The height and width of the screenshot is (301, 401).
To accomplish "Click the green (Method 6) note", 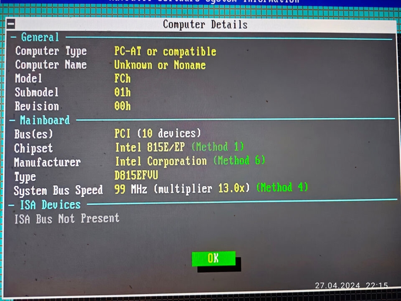I will click(239, 161).
